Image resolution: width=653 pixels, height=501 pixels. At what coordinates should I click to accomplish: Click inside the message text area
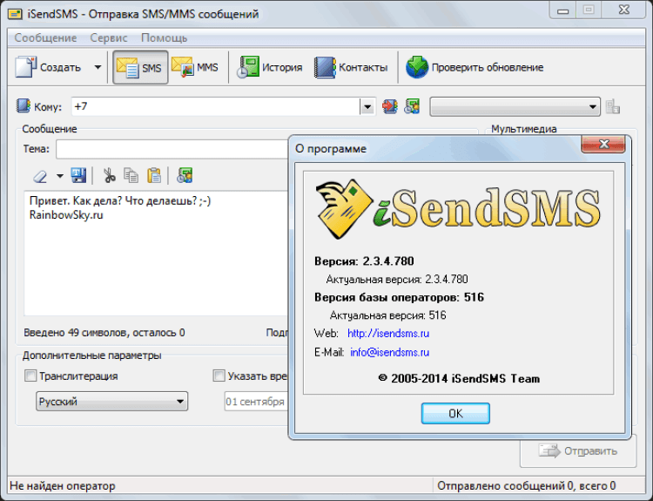(156, 254)
